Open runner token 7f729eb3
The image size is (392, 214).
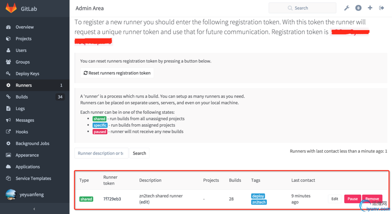(112, 199)
